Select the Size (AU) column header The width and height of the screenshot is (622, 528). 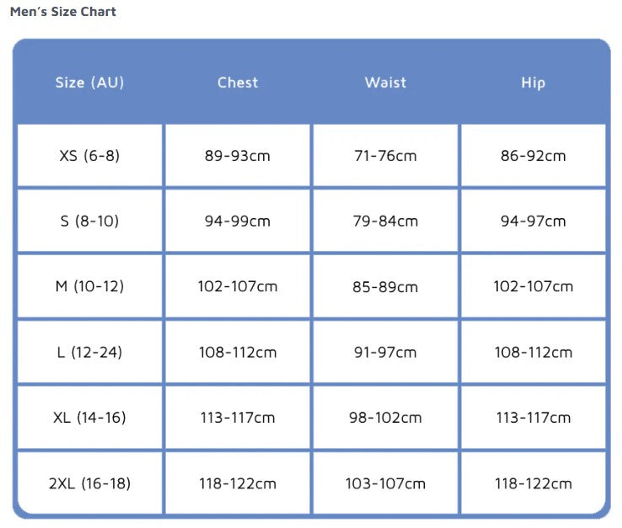point(89,83)
